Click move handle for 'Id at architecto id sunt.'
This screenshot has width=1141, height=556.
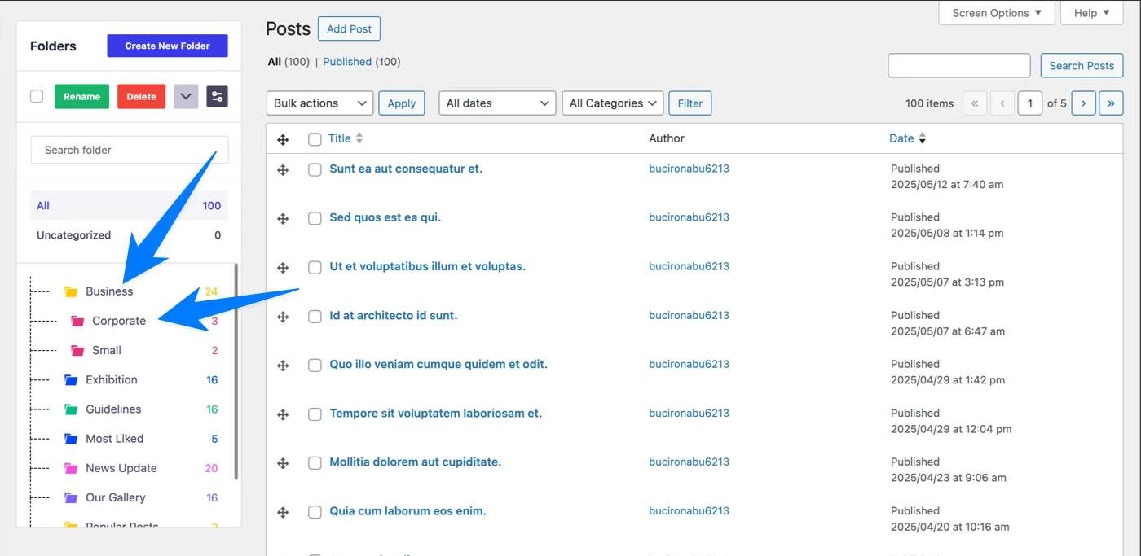283,316
